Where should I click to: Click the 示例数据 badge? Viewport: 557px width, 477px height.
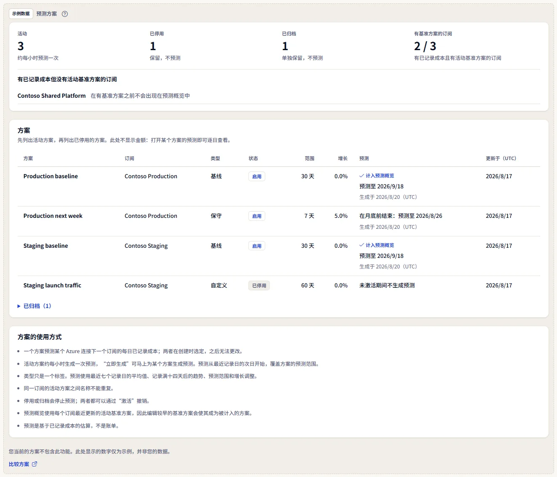coord(21,13)
